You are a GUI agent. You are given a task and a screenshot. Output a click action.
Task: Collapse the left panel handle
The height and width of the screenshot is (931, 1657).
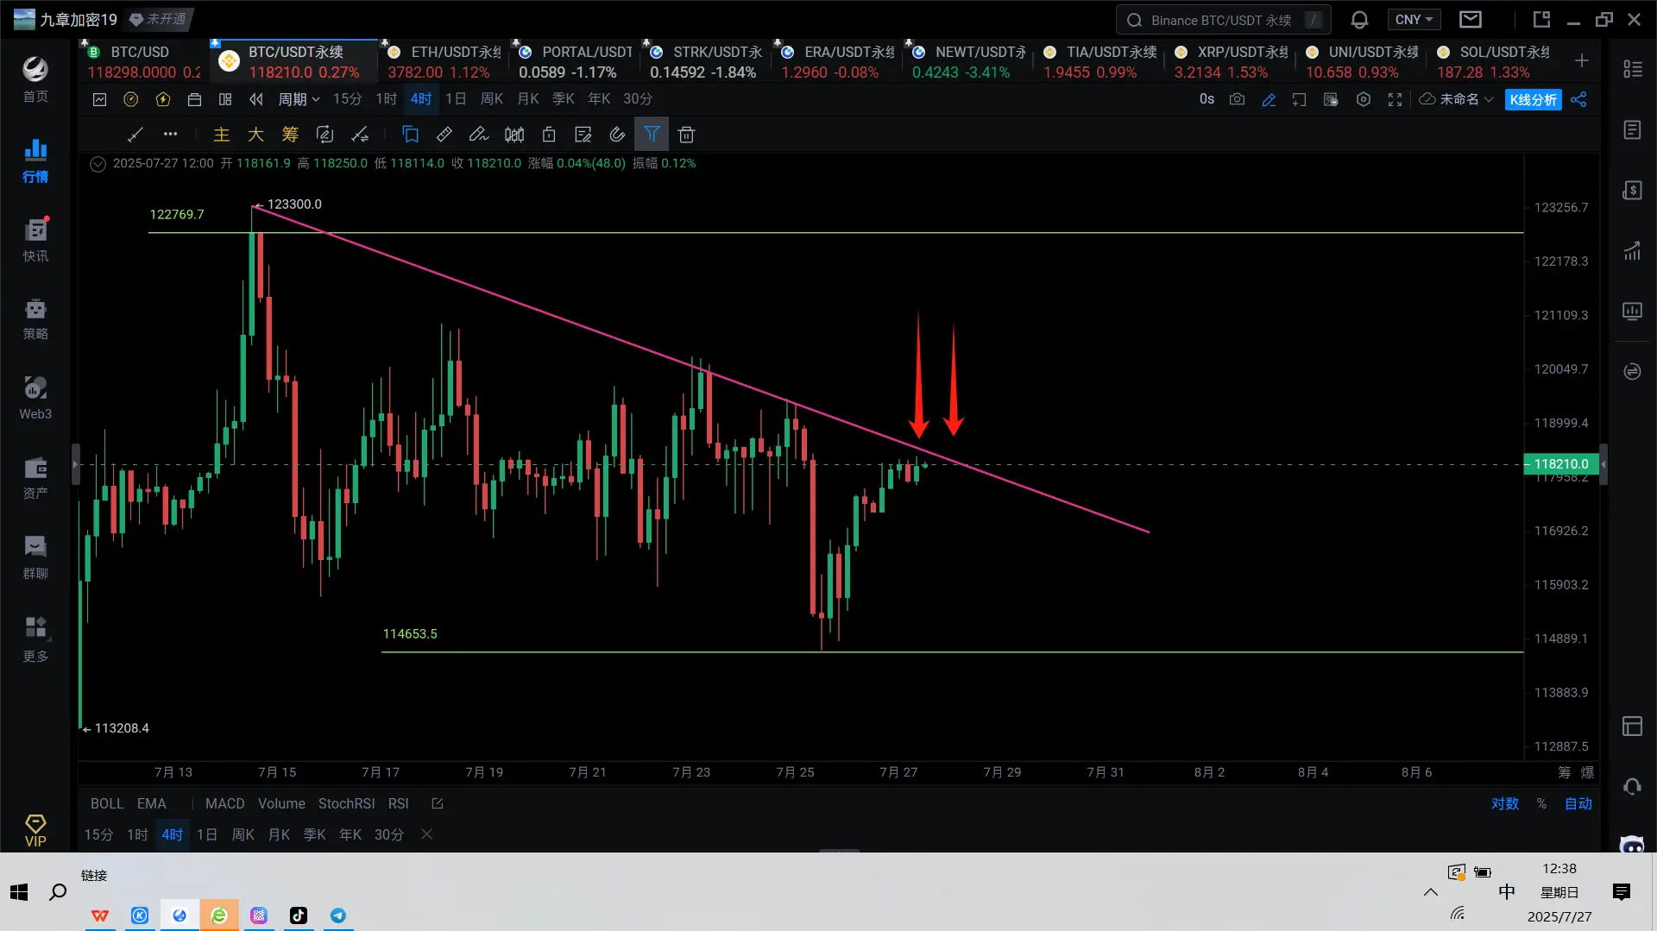(75, 464)
